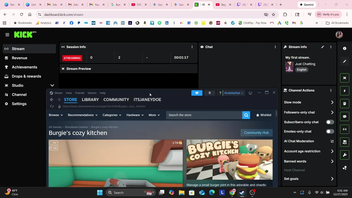
Task: Open ItsJaneyDoe account dropdown in Steam
Action: (233, 93)
